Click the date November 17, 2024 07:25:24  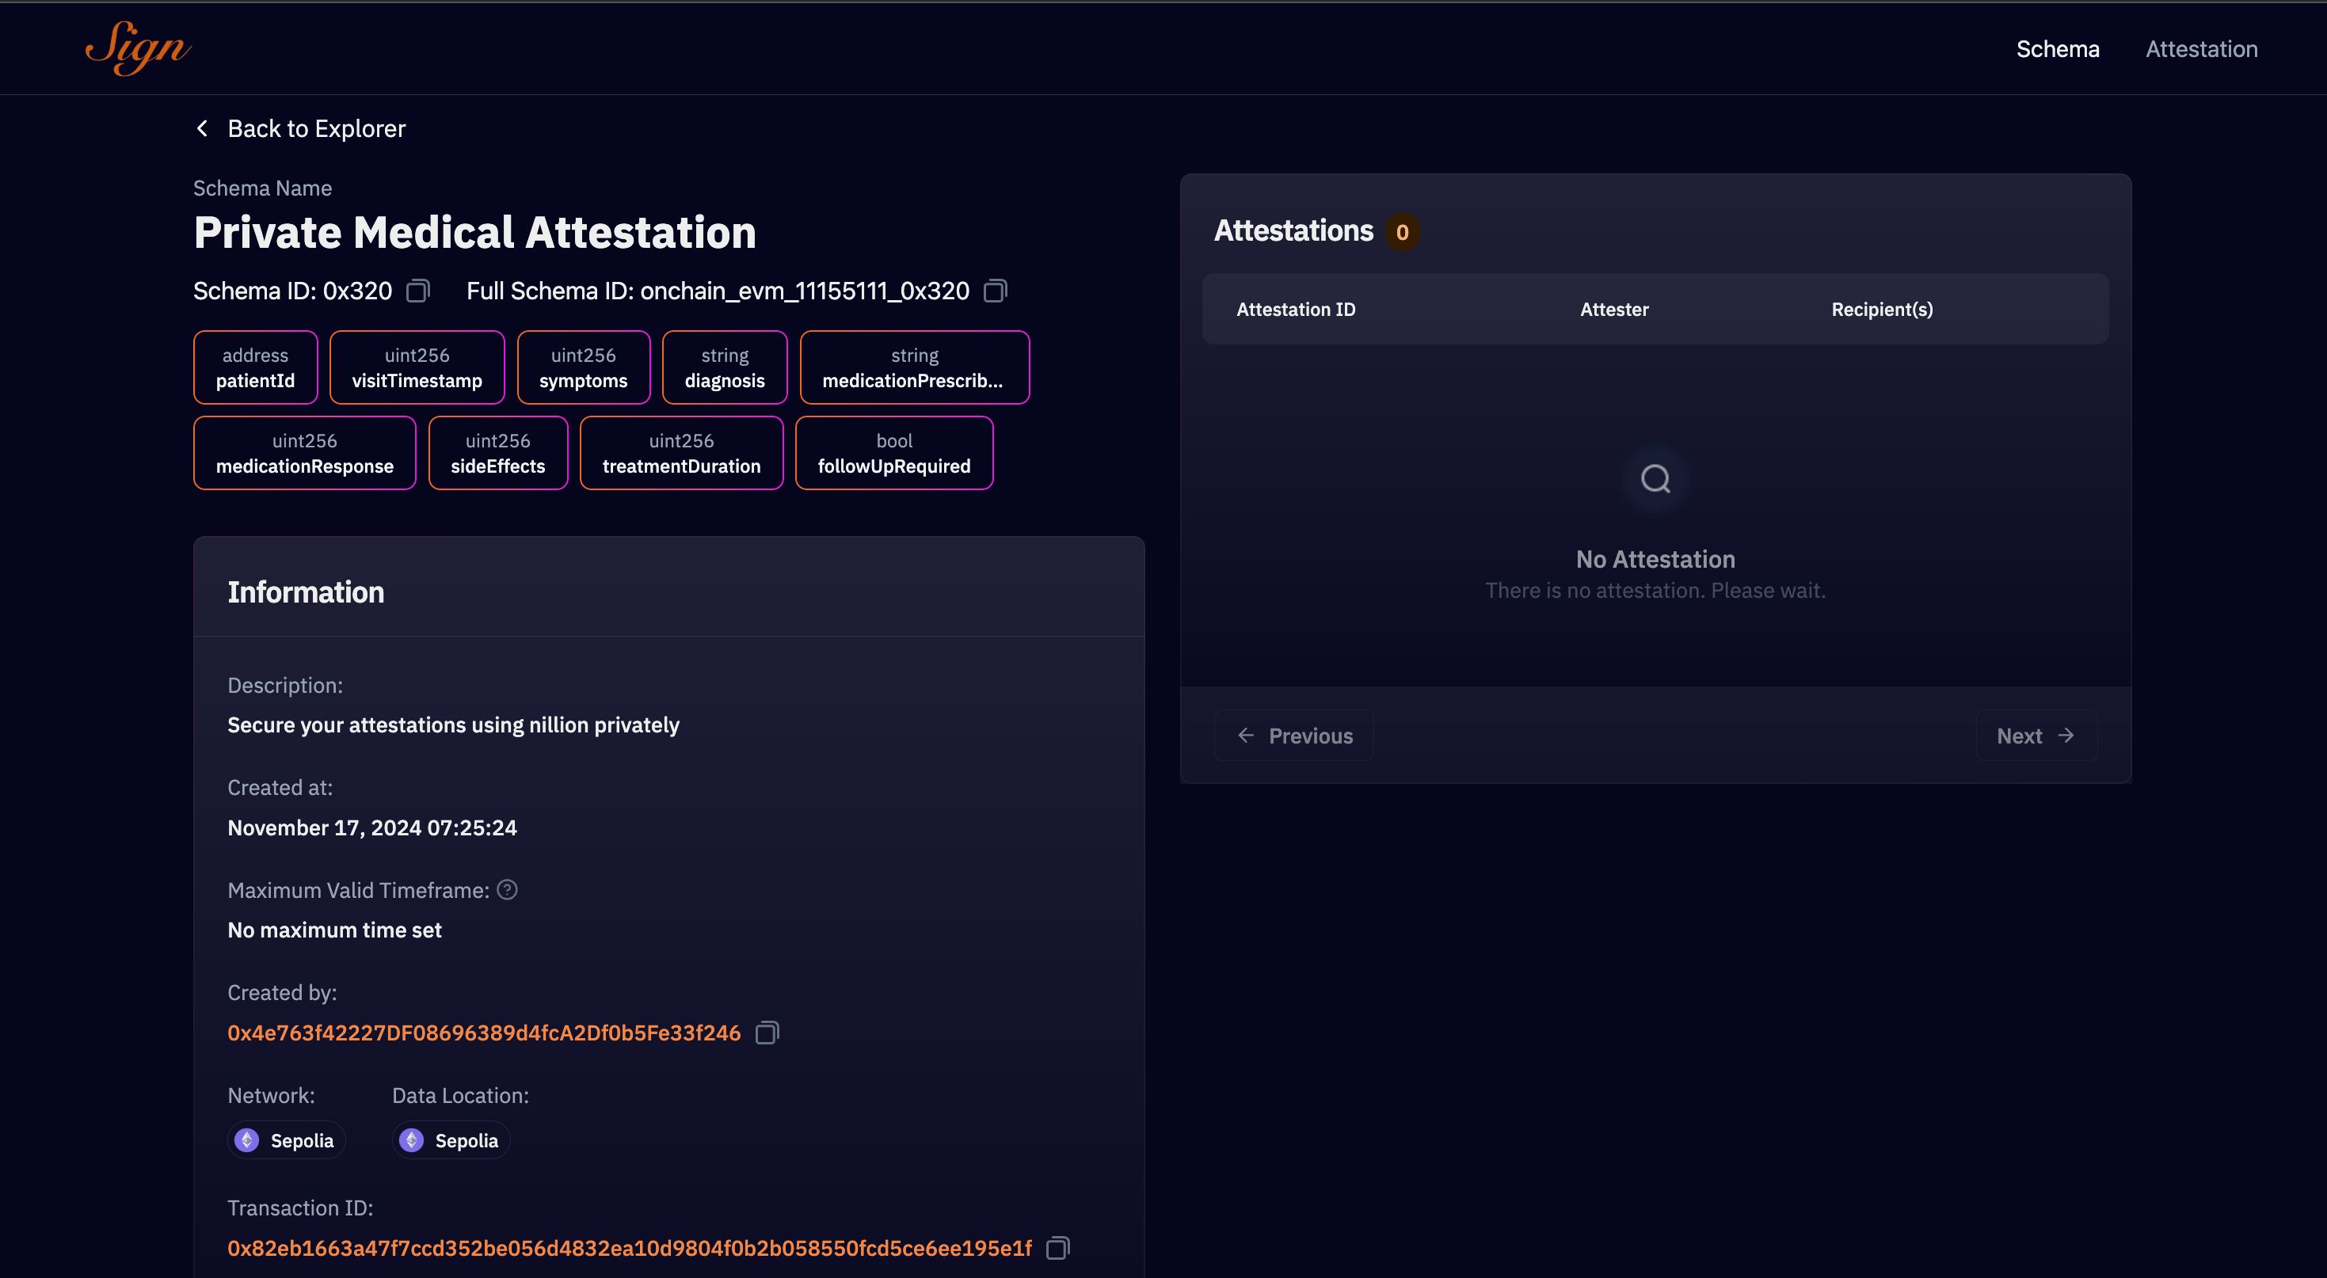coord(372,827)
